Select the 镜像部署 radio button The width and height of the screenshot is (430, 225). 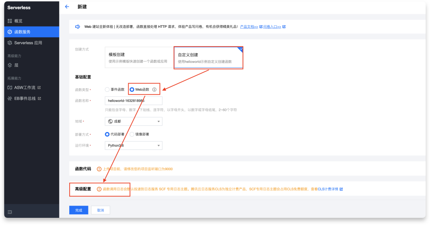[132, 134]
